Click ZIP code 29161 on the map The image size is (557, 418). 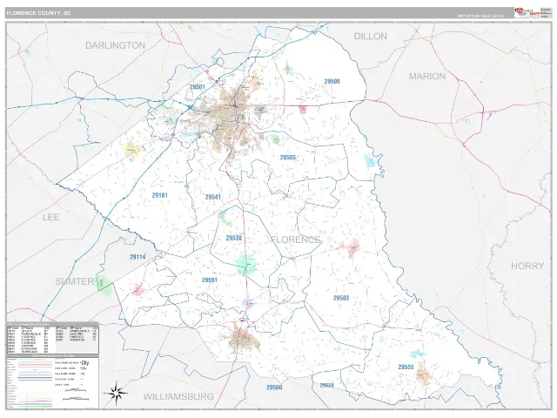coord(160,195)
